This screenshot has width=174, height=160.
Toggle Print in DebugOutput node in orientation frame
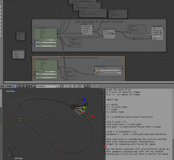65,74
